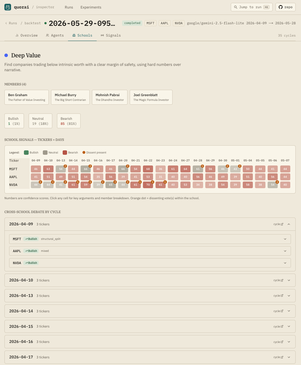Open cycle link for 2026-04-17

tap(278, 357)
